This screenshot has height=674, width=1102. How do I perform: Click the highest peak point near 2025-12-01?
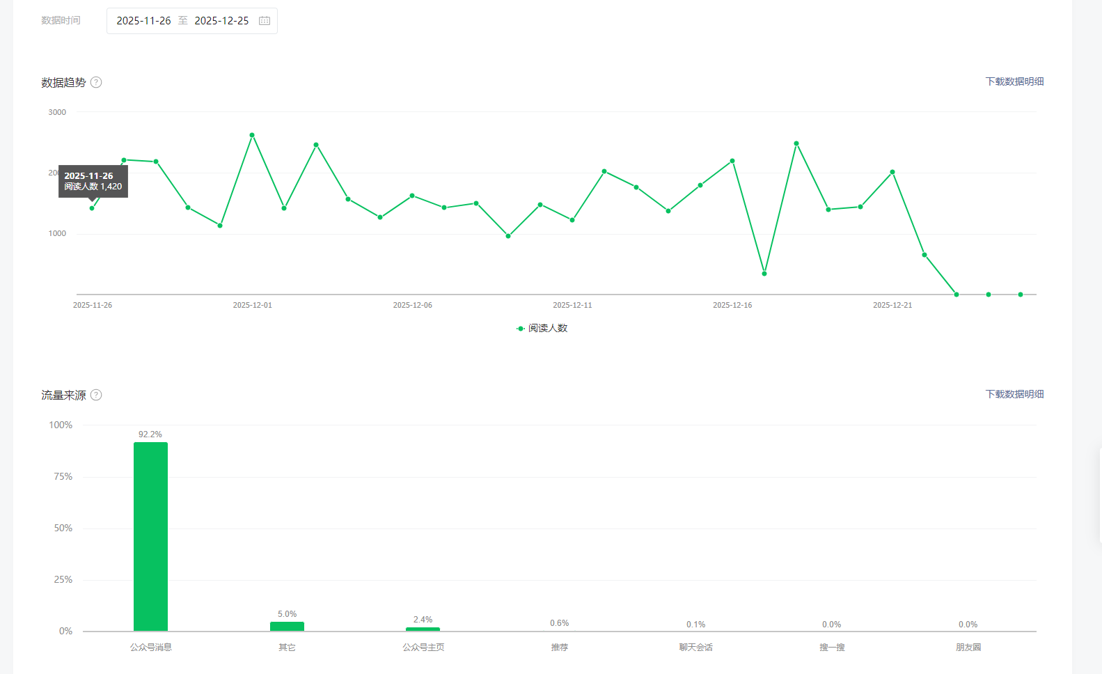click(252, 135)
